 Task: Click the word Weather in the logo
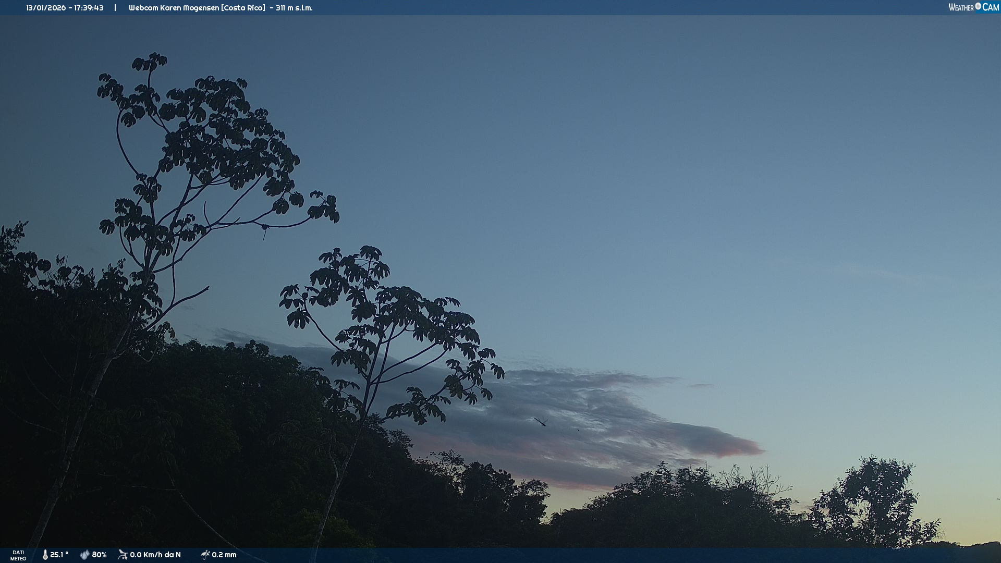961,7
